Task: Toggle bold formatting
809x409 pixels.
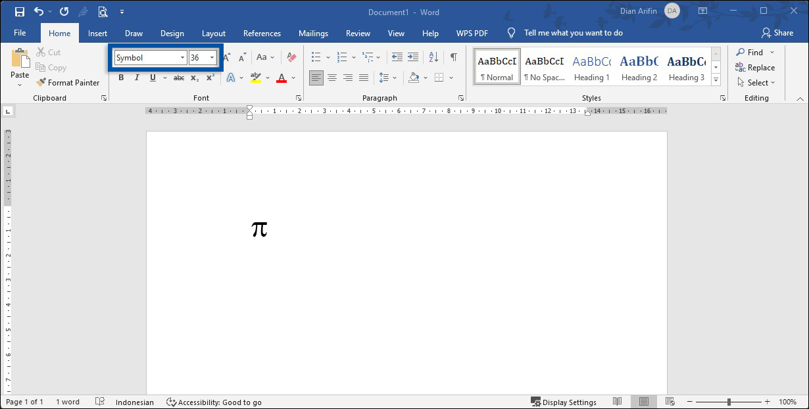Action: click(121, 78)
